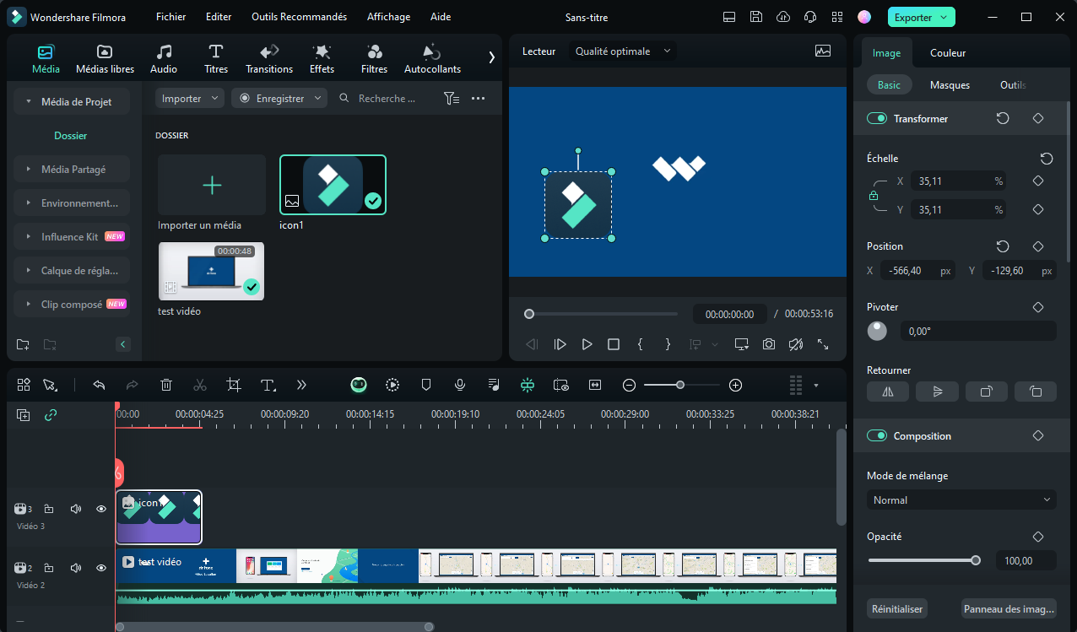The image size is (1077, 632).
Task: Click the stop button in player
Action: click(x=614, y=344)
